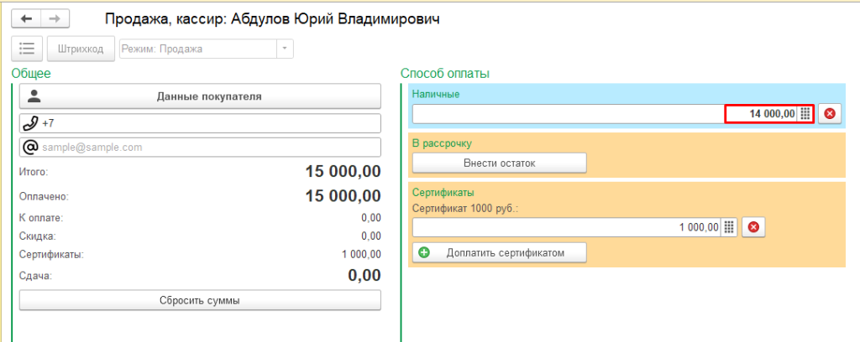Click Сбросить суммы button
The height and width of the screenshot is (342, 860).
point(200,300)
